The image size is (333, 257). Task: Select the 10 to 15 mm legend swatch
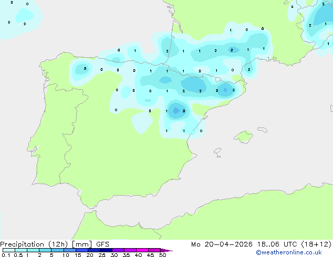[x=69, y=250]
